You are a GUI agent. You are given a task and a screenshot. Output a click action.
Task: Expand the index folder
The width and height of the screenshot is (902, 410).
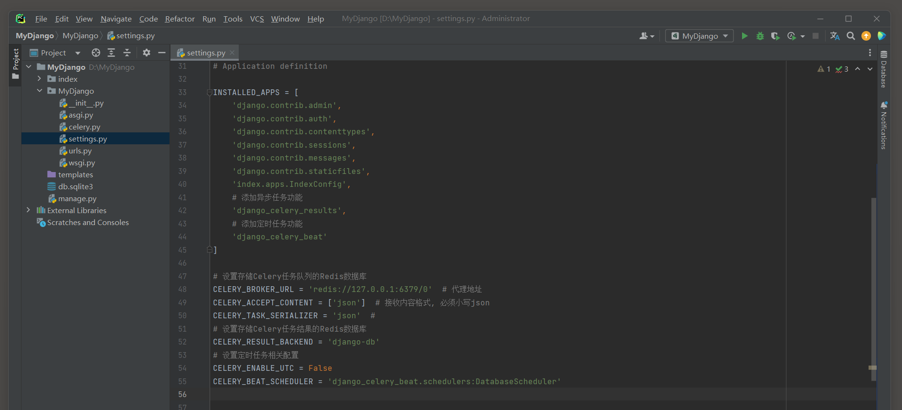39,79
